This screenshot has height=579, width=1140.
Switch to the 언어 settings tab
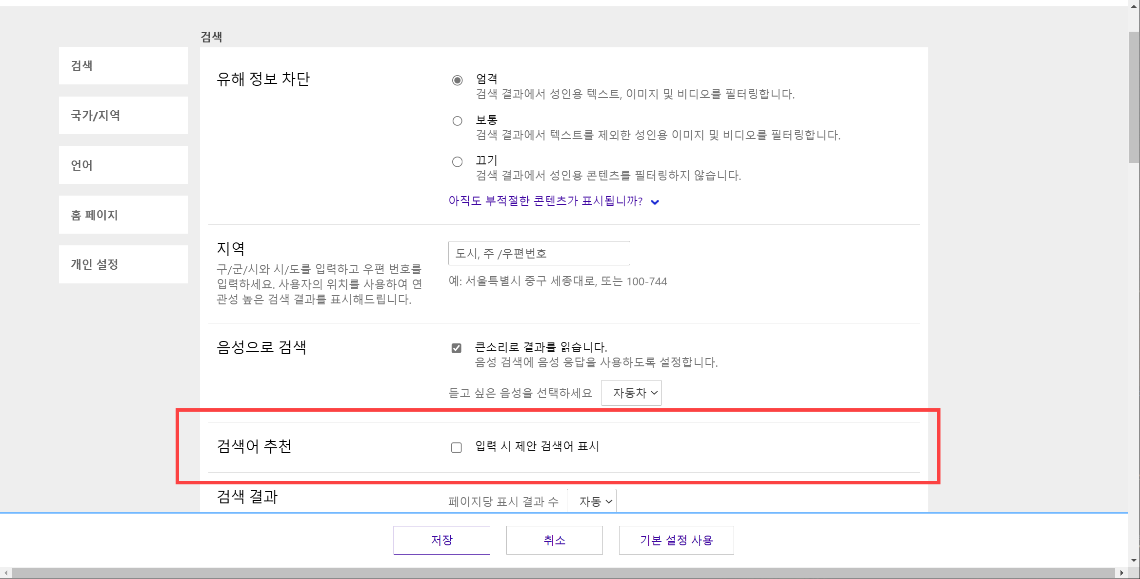point(123,165)
